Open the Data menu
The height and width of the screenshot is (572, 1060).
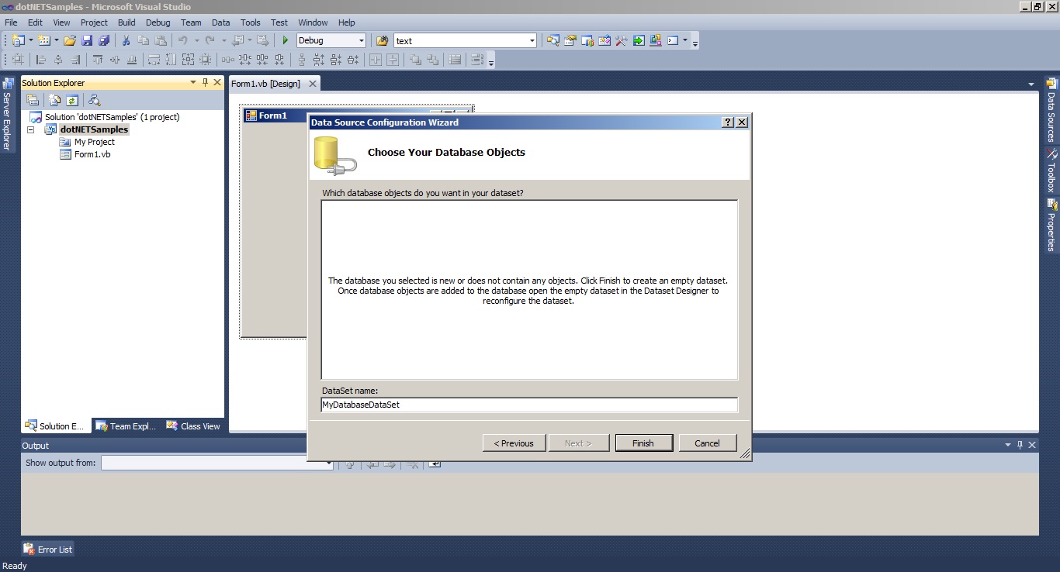point(220,22)
